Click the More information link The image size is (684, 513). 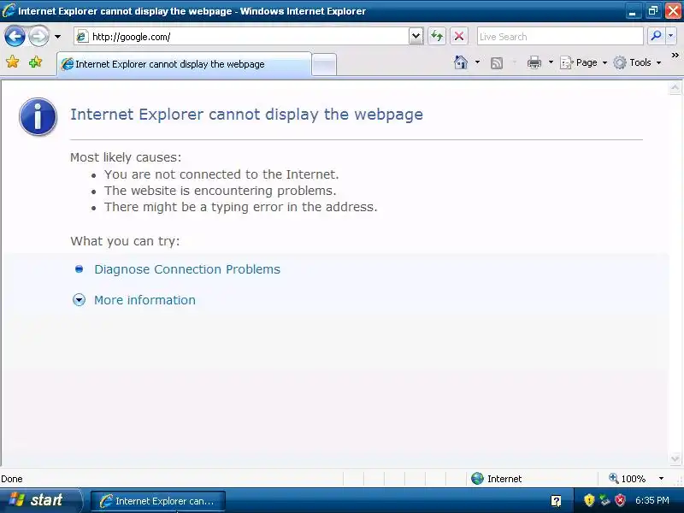tap(144, 300)
